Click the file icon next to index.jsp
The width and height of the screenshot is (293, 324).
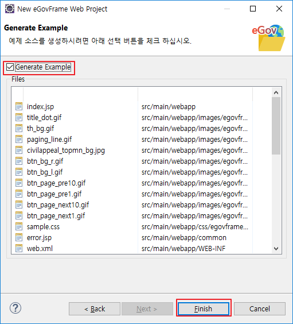click(x=19, y=106)
